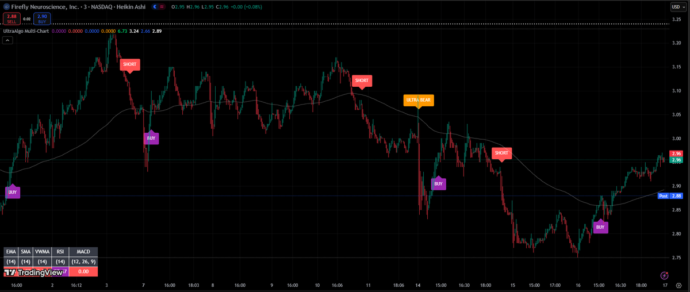Viewport: 690px width, 292px height.
Task: Click the 0.02 spread value between SELL and BUY
Action: (26, 19)
